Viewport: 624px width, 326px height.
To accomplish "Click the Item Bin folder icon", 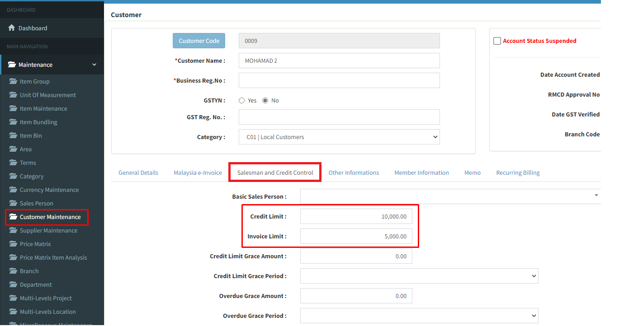I will (x=13, y=135).
